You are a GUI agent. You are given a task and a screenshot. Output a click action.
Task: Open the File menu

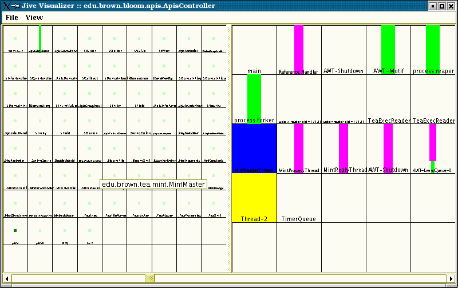11,18
